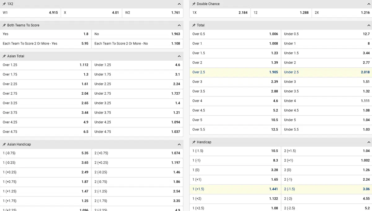This screenshot has width=372, height=211.
Task: Pick Under 0.5 total at 12.7
Action: [327, 34]
